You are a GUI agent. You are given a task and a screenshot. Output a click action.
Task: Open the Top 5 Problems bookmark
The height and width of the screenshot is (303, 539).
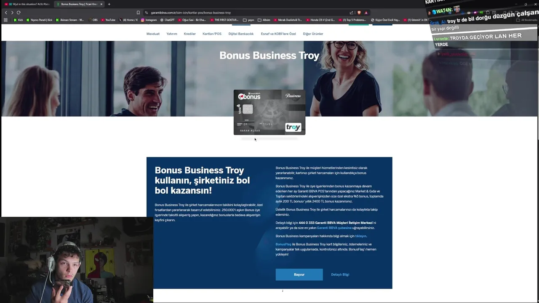tap(352, 20)
